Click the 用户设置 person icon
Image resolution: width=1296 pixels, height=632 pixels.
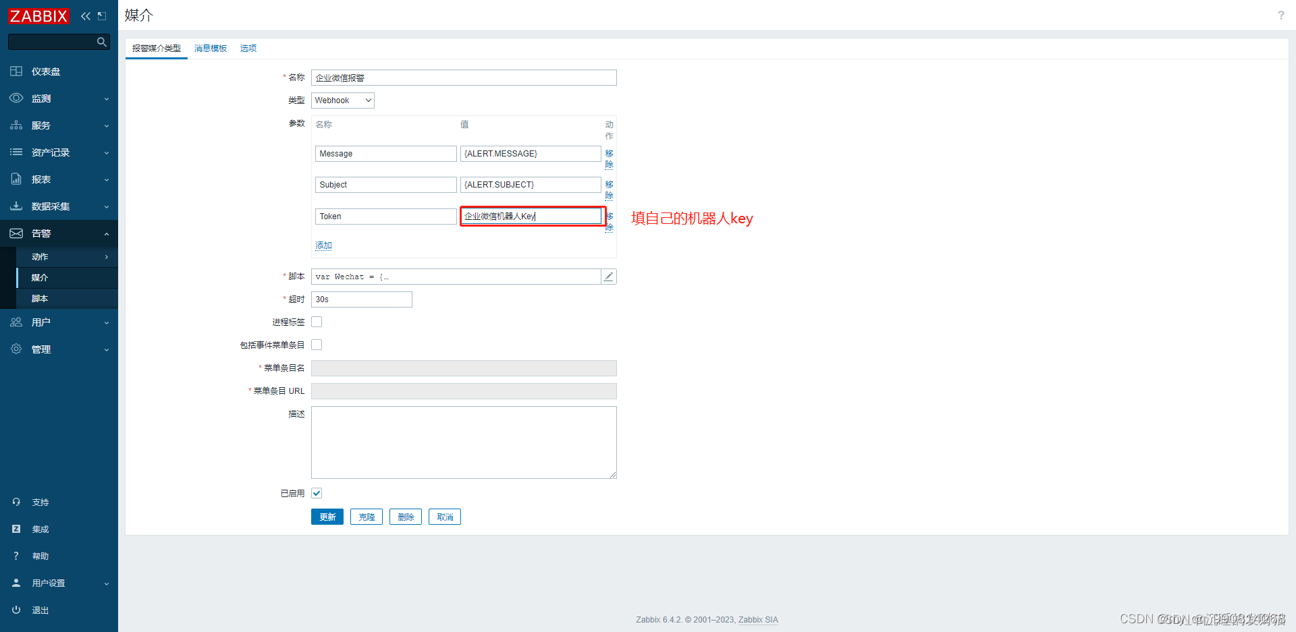click(16, 583)
